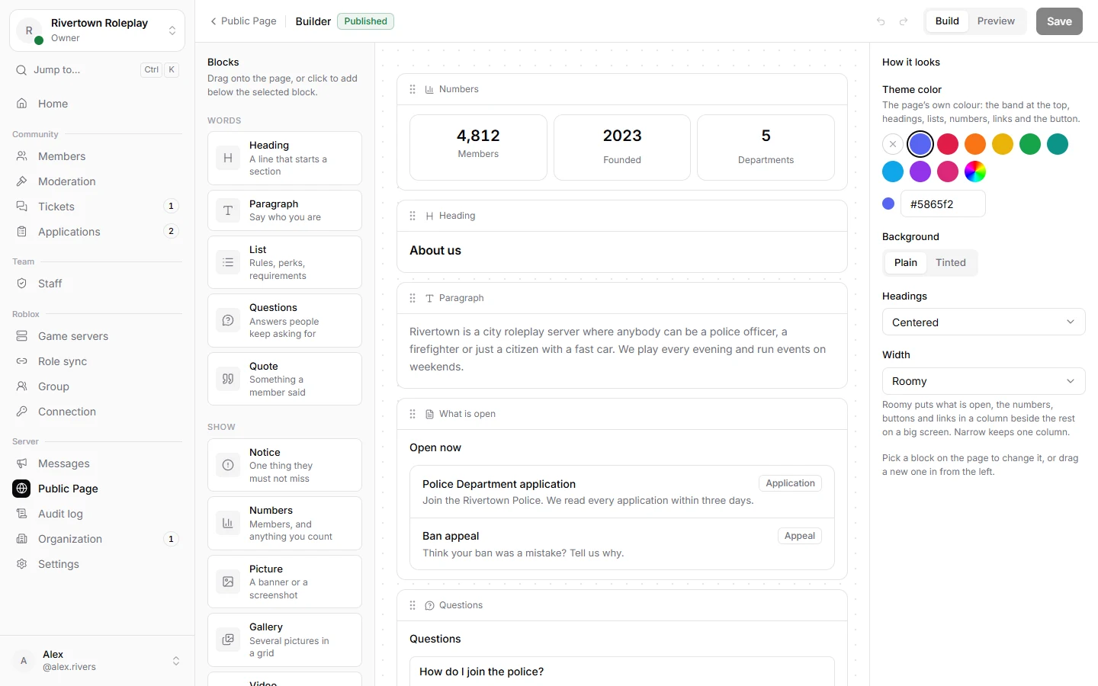This screenshot has width=1098, height=686.
Task: Open Members in the sidebar
Action: pyautogui.click(x=98, y=156)
